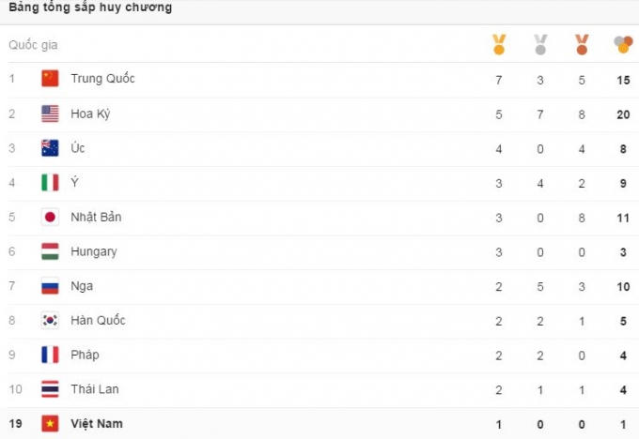Click the Hungary flag icon
The height and width of the screenshot is (439, 639).
(51, 251)
